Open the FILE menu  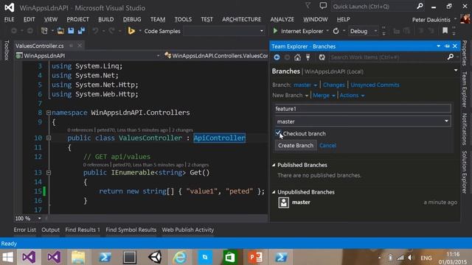9,19
